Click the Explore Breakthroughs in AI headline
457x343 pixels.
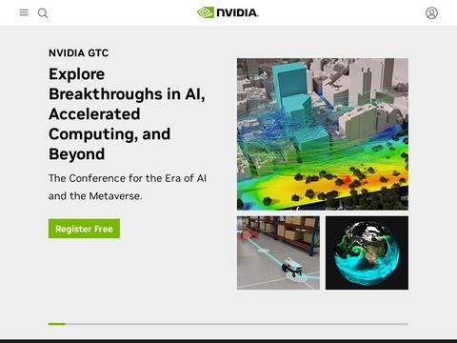click(127, 114)
